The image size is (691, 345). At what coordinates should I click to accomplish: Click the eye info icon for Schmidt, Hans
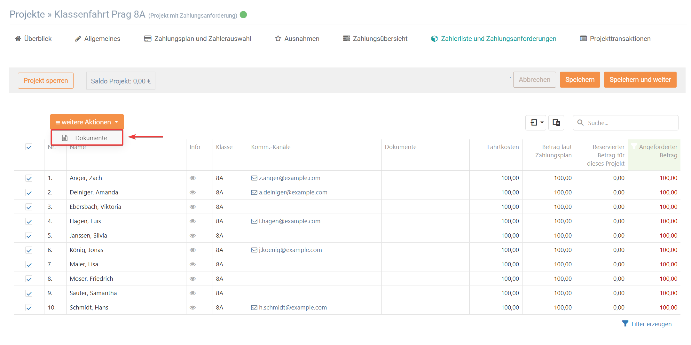[192, 308]
